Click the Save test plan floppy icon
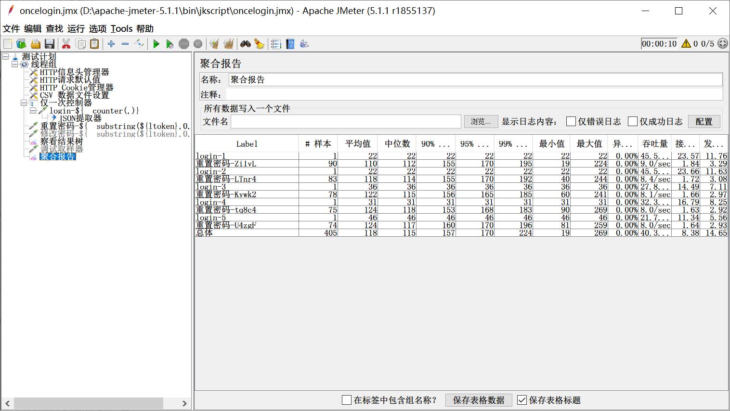730x411 pixels. point(50,44)
